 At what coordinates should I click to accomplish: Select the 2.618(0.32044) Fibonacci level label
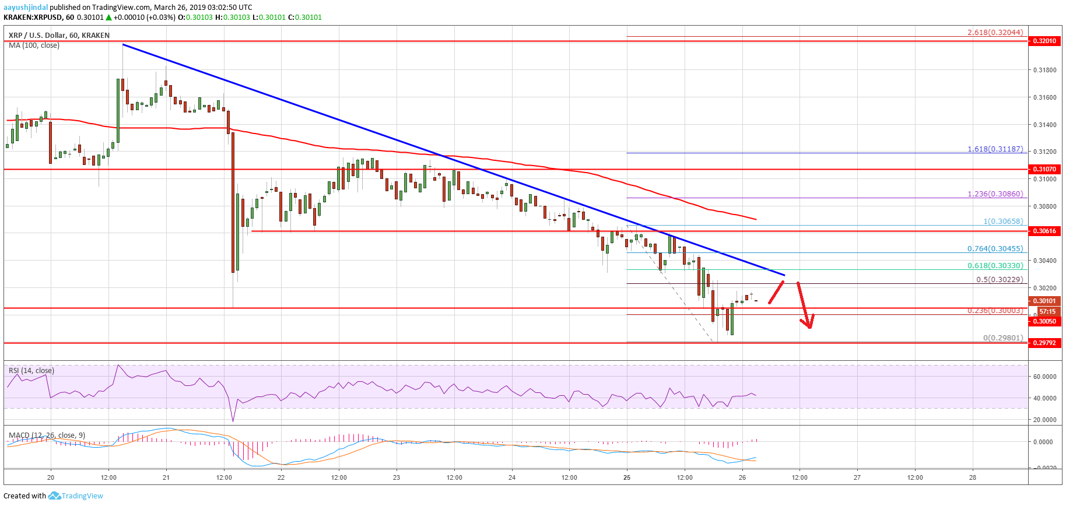(x=995, y=33)
